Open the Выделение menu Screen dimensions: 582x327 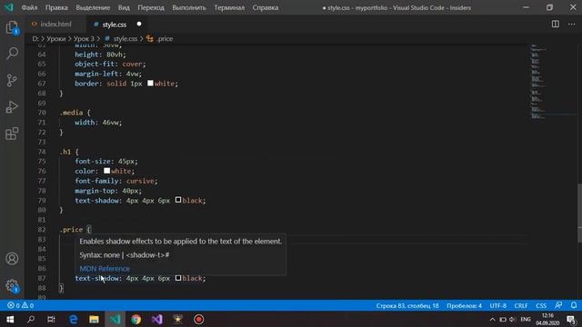click(x=93, y=7)
